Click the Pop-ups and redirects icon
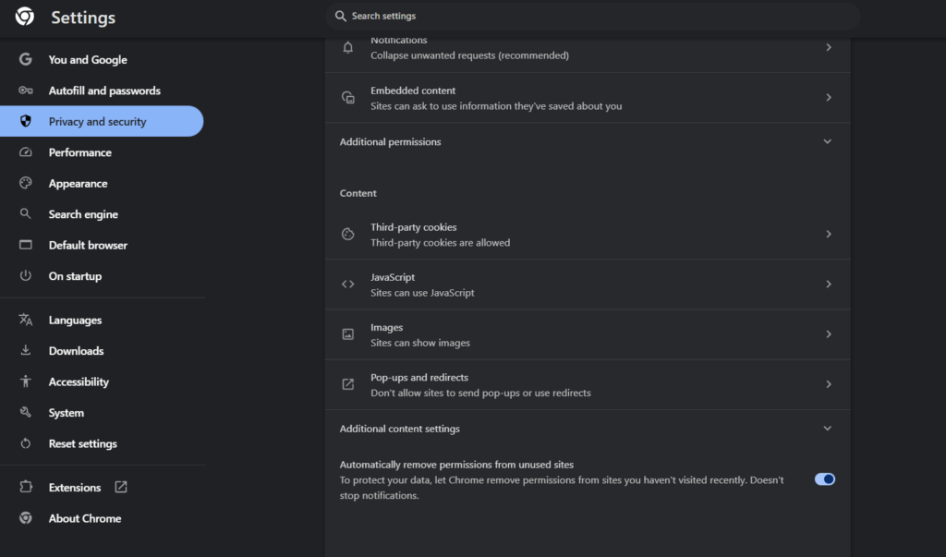Viewport: 946px width, 557px height. coord(348,383)
